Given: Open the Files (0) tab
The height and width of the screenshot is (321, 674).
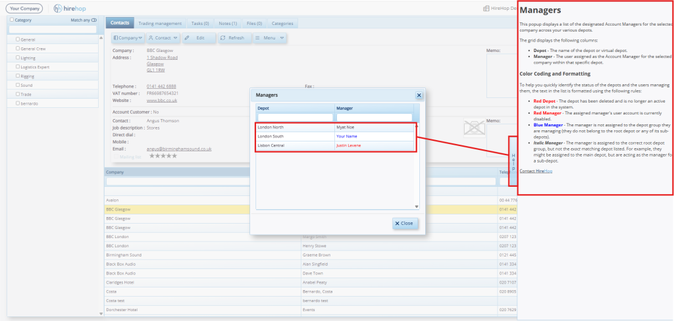Looking at the screenshot, I should point(255,23).
